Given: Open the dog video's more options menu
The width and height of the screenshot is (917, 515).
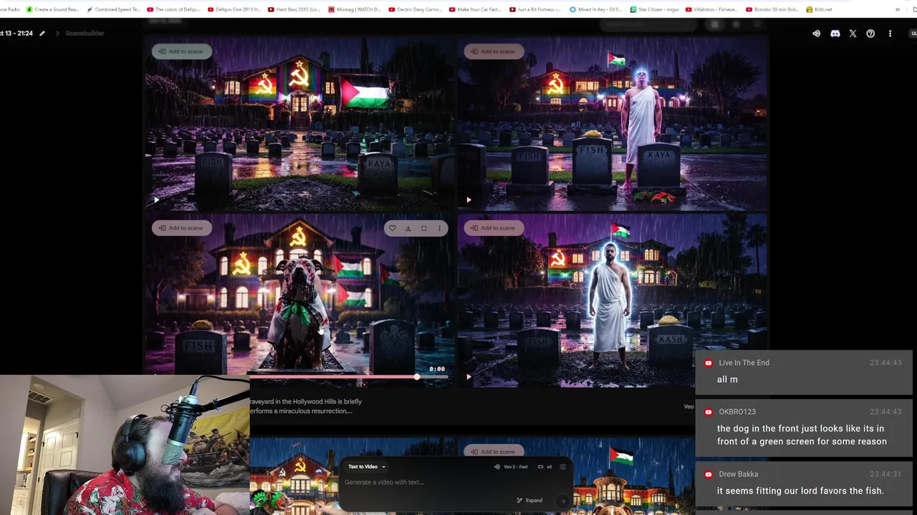Looking at the screenshot, I should 439,228.
